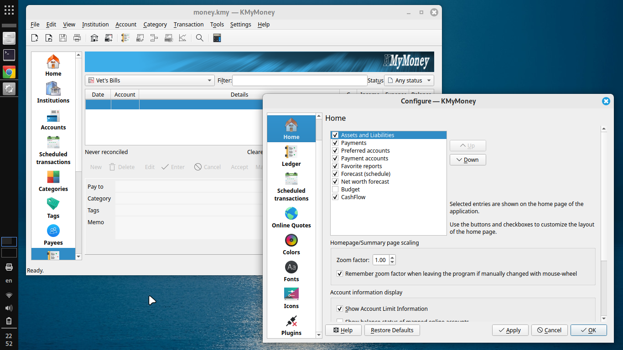Toggle Net worth forecast checkbox
Image resolution: width=623 pixels, height=350 pixels.
(335, 182)
